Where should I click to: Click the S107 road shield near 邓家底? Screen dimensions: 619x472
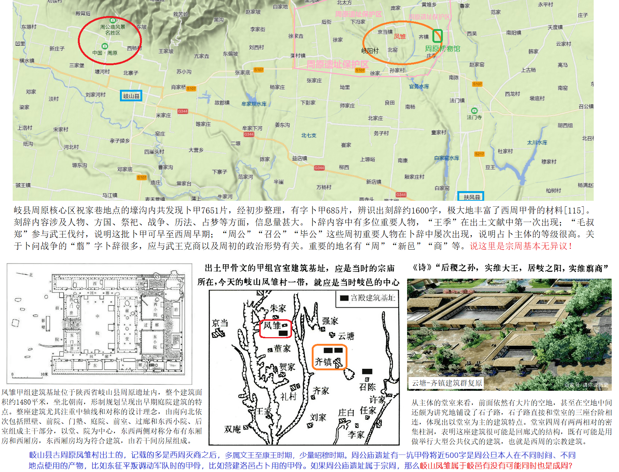click(142, 177)
